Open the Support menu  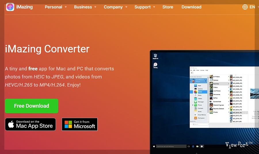pyautogui.click(x=142, y=7)
